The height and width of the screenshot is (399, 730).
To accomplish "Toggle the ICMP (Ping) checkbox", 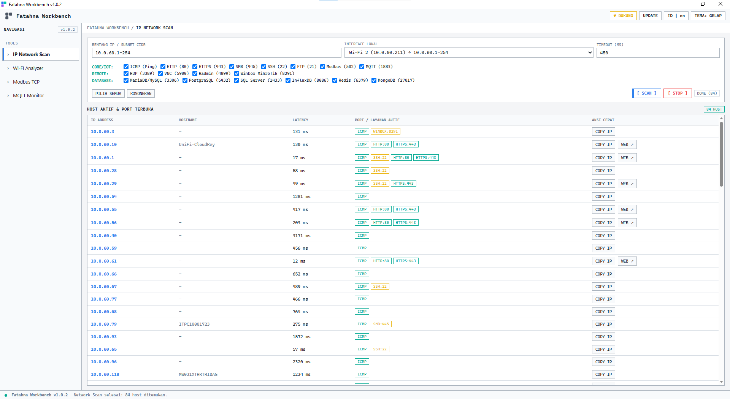I will click(x=126, y=66).
